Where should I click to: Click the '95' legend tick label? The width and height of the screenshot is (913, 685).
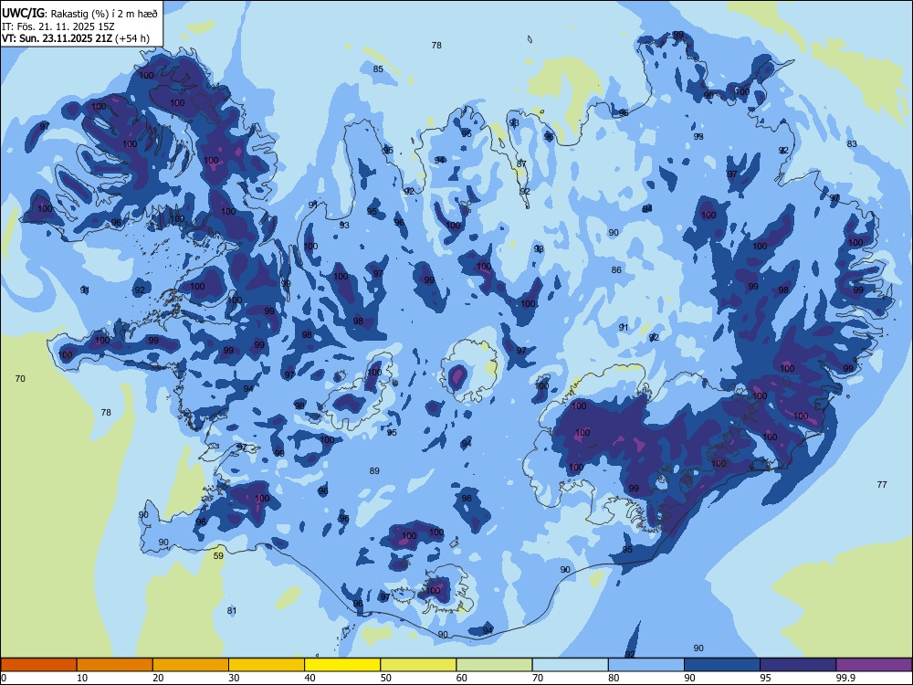pos(765,678)
